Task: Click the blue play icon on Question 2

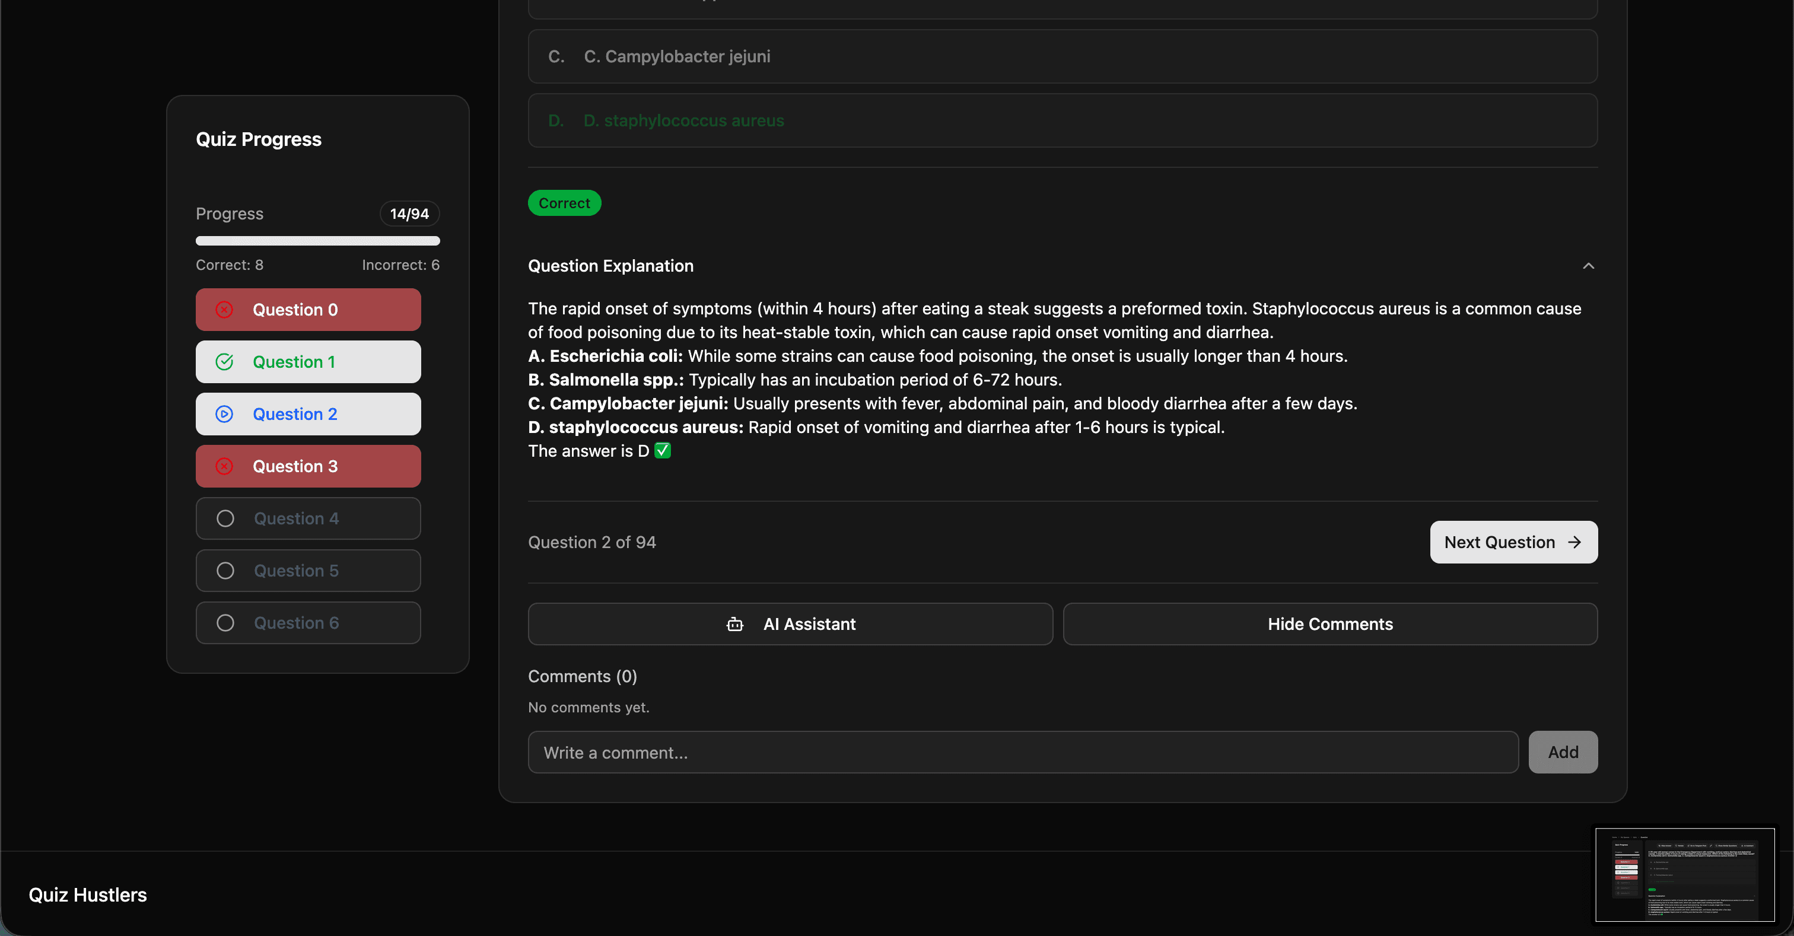Action: pyautogui.click(x=224, y=413)
